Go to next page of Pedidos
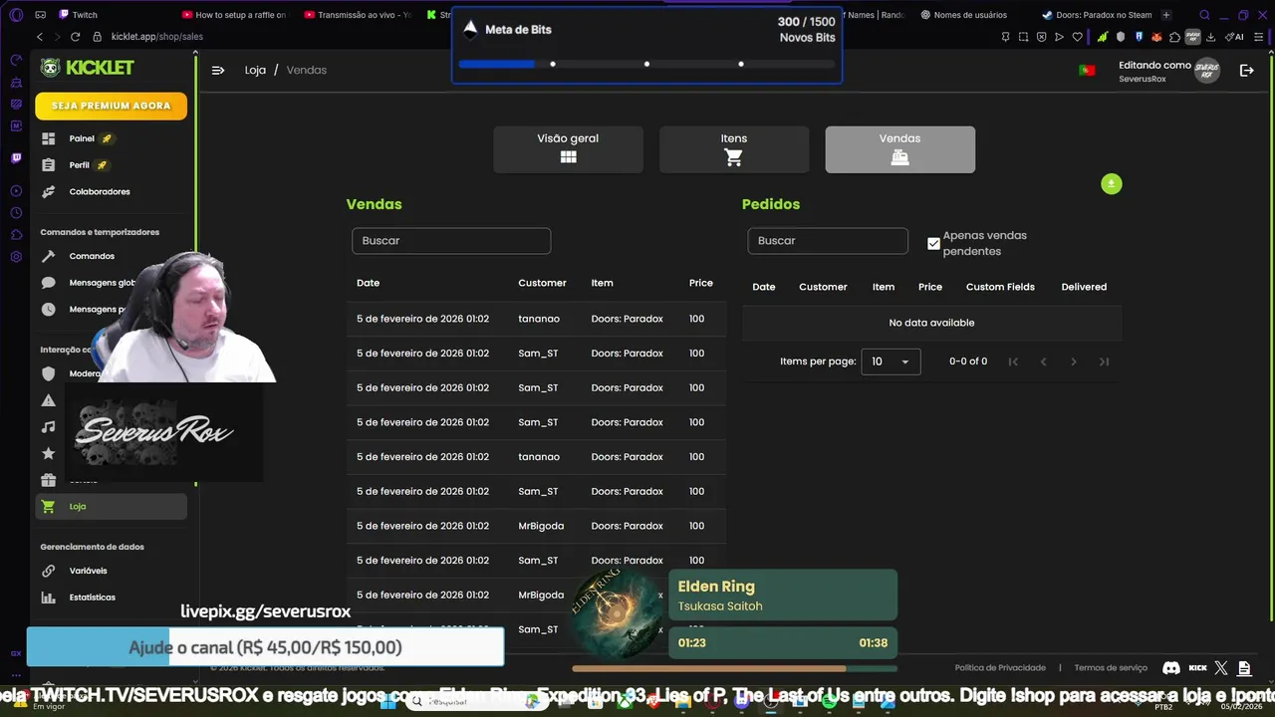The height and width of the screenshot is (717, 1275). tap(1074, 361)
